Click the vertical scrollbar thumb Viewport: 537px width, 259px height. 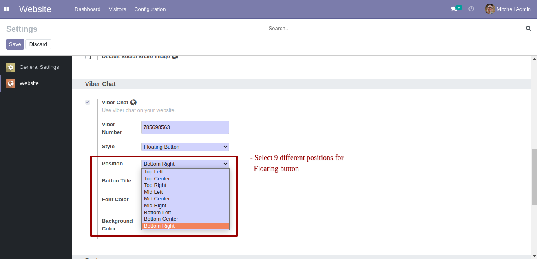534,177
